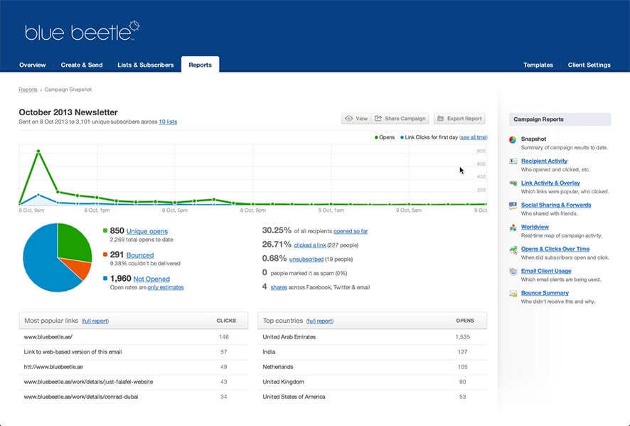Viewport: 630px width, 426px height.
Task: Click the peak opens point on graph
Action: [38, 151]
